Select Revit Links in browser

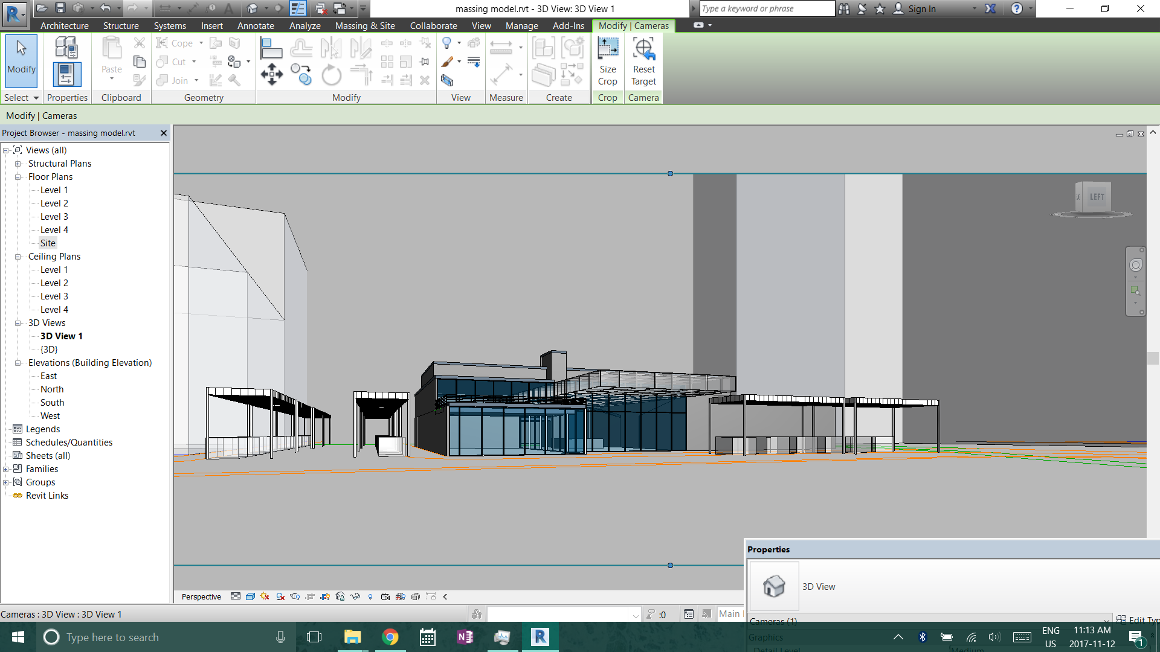(47, 496)
